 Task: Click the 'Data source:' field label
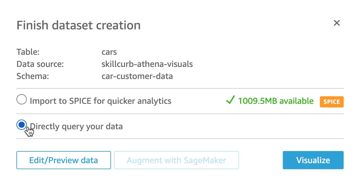40,64
